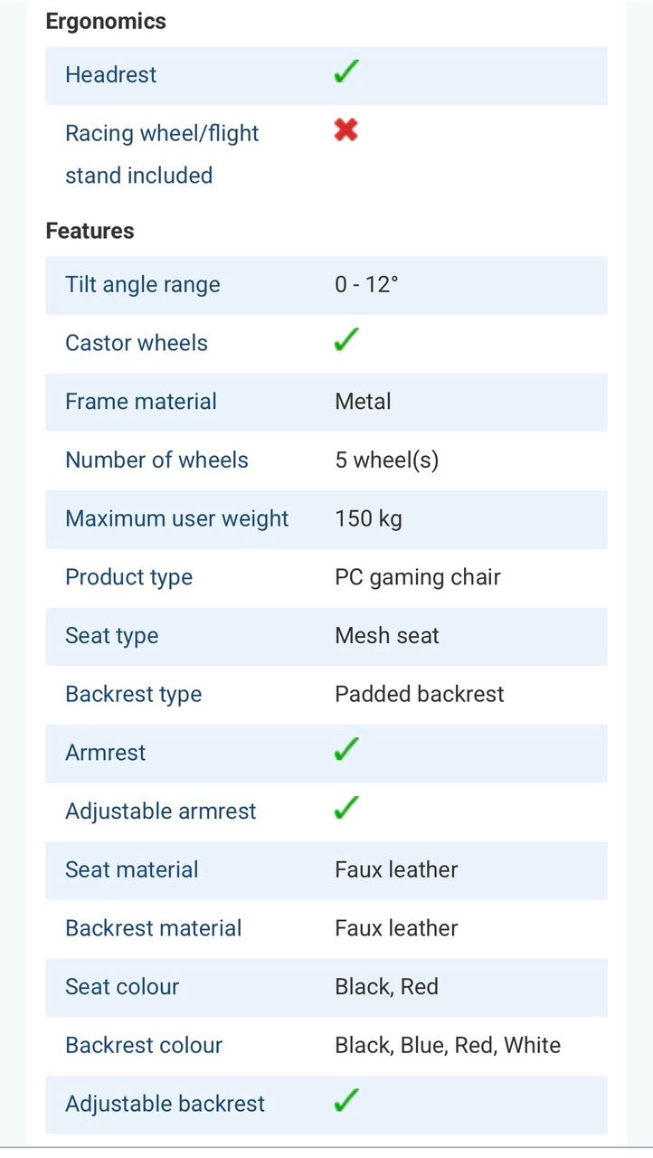Select the Features section heading
The image size is (653, 1158).
90,231
